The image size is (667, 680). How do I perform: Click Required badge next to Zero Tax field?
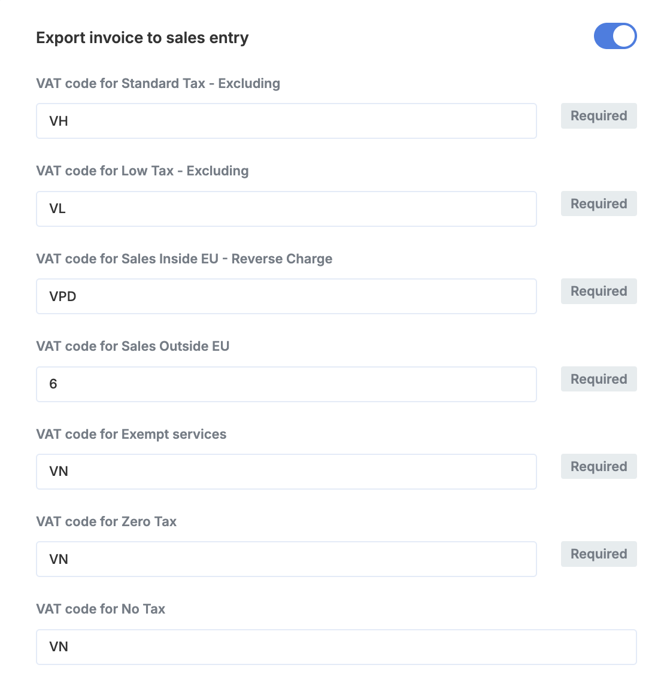pos(599,554)
